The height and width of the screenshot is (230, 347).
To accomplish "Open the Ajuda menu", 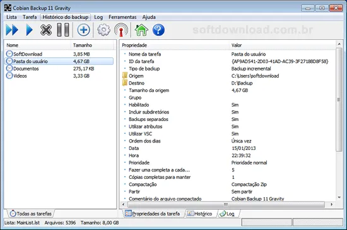I will click(149, 17).
